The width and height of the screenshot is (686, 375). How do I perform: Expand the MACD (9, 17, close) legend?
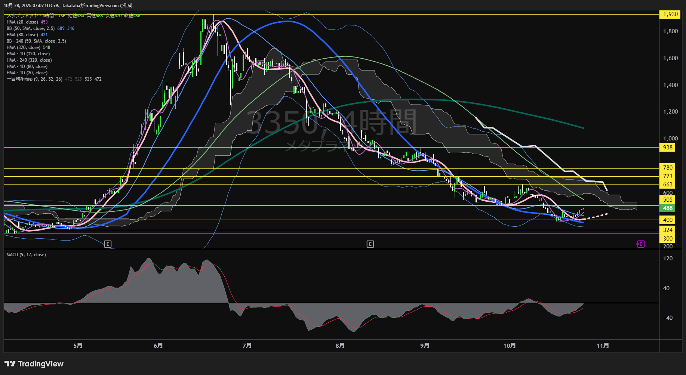(26, 255)
